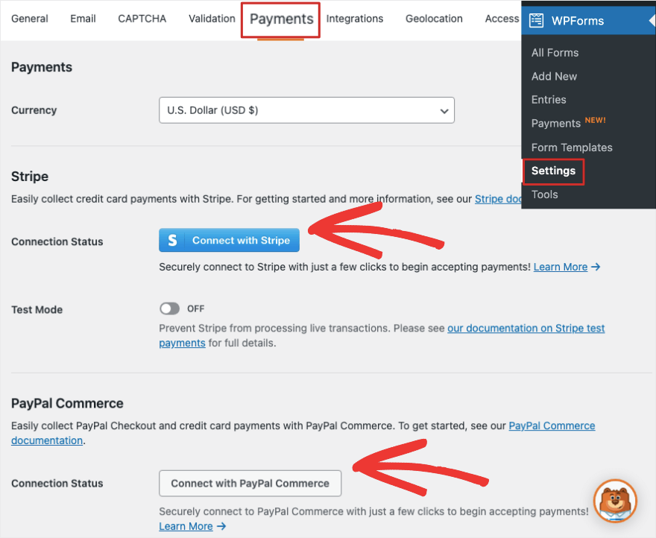Screen dimensions: 656x538
Task: Click the Test Mode label
Action: [x=37, y=309]
